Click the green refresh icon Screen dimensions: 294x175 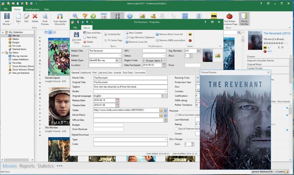(x=93, y=16)
